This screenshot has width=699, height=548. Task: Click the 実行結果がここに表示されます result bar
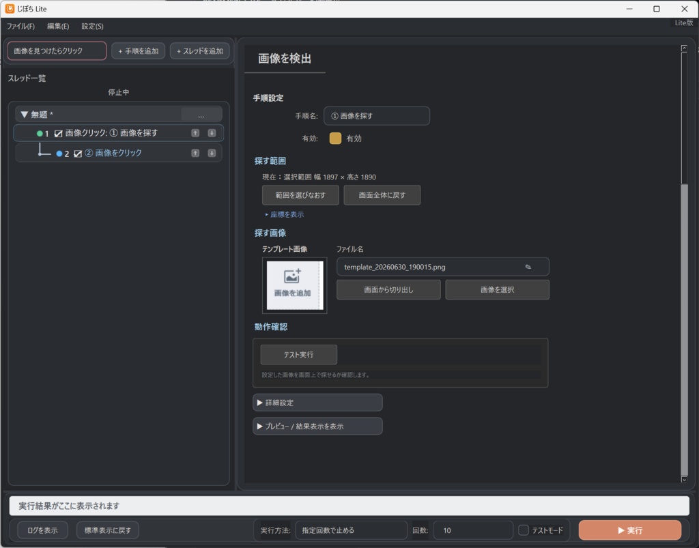pyautogui.click(x=349, y=506)
